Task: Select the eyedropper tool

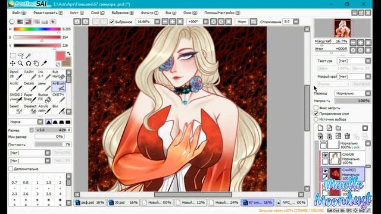Action: tap(44, 64)
